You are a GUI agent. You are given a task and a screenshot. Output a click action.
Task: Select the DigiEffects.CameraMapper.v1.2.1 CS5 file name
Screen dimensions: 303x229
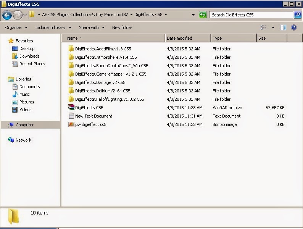coord(111,74)
